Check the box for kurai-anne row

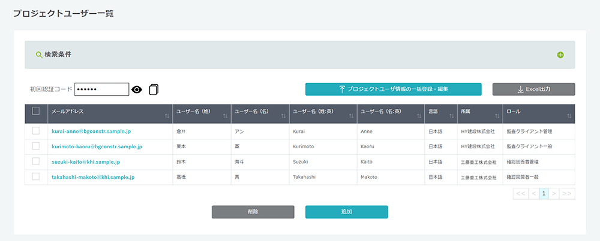point(36,130)
